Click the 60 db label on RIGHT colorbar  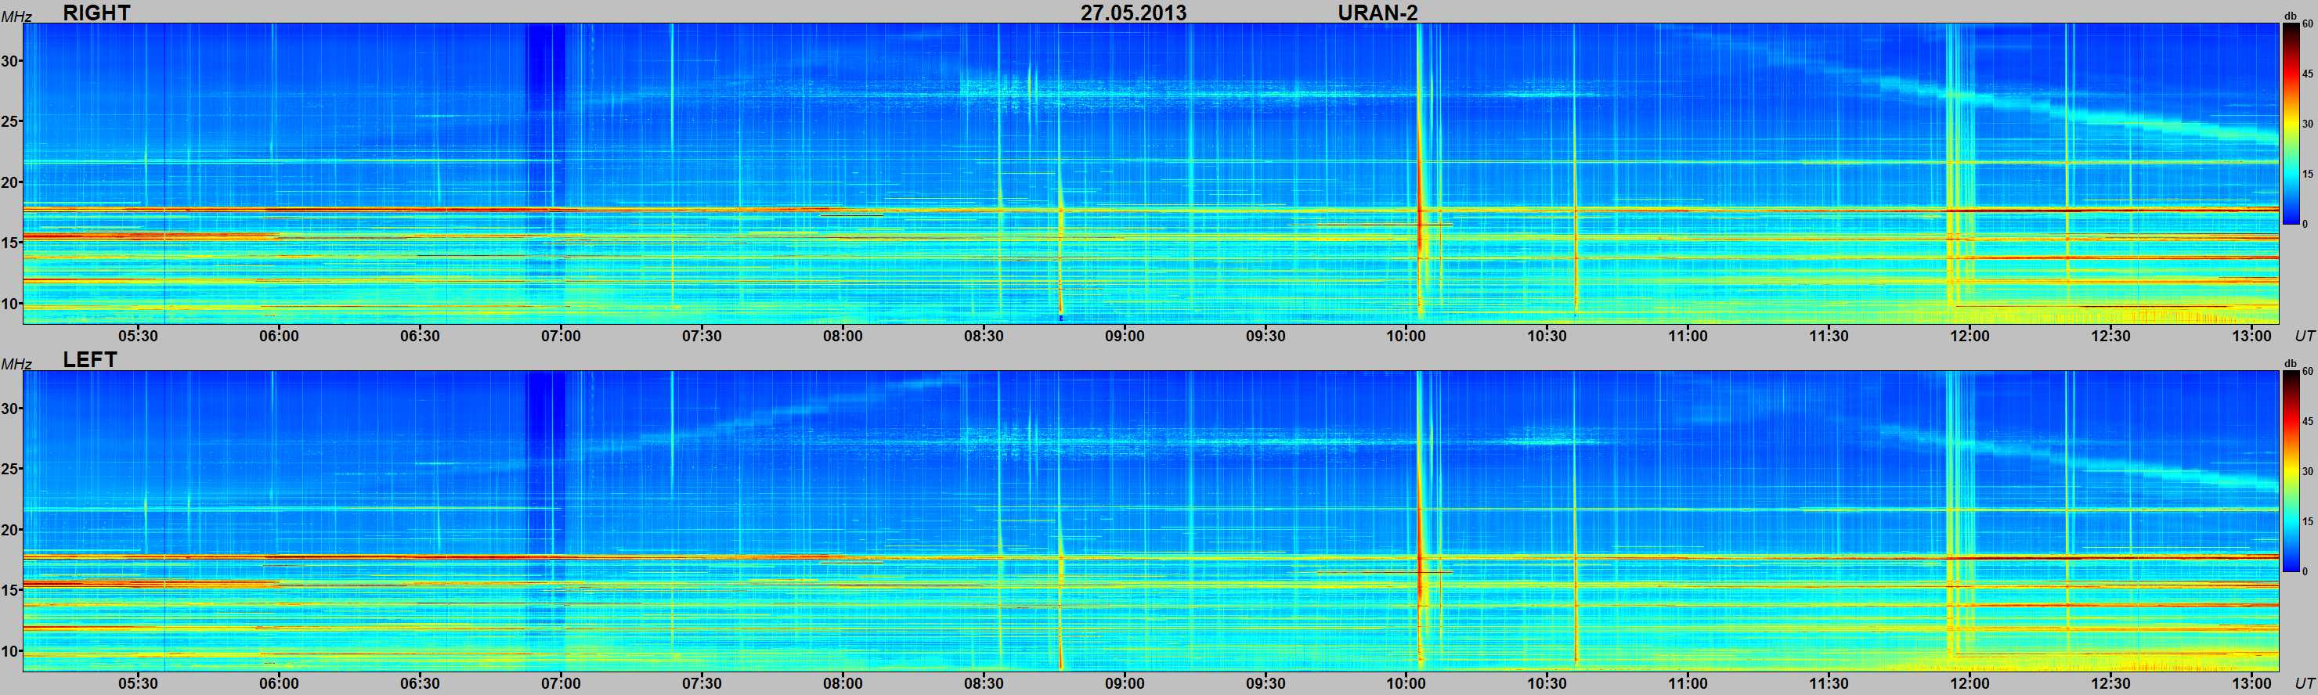tap(2307, 25)
